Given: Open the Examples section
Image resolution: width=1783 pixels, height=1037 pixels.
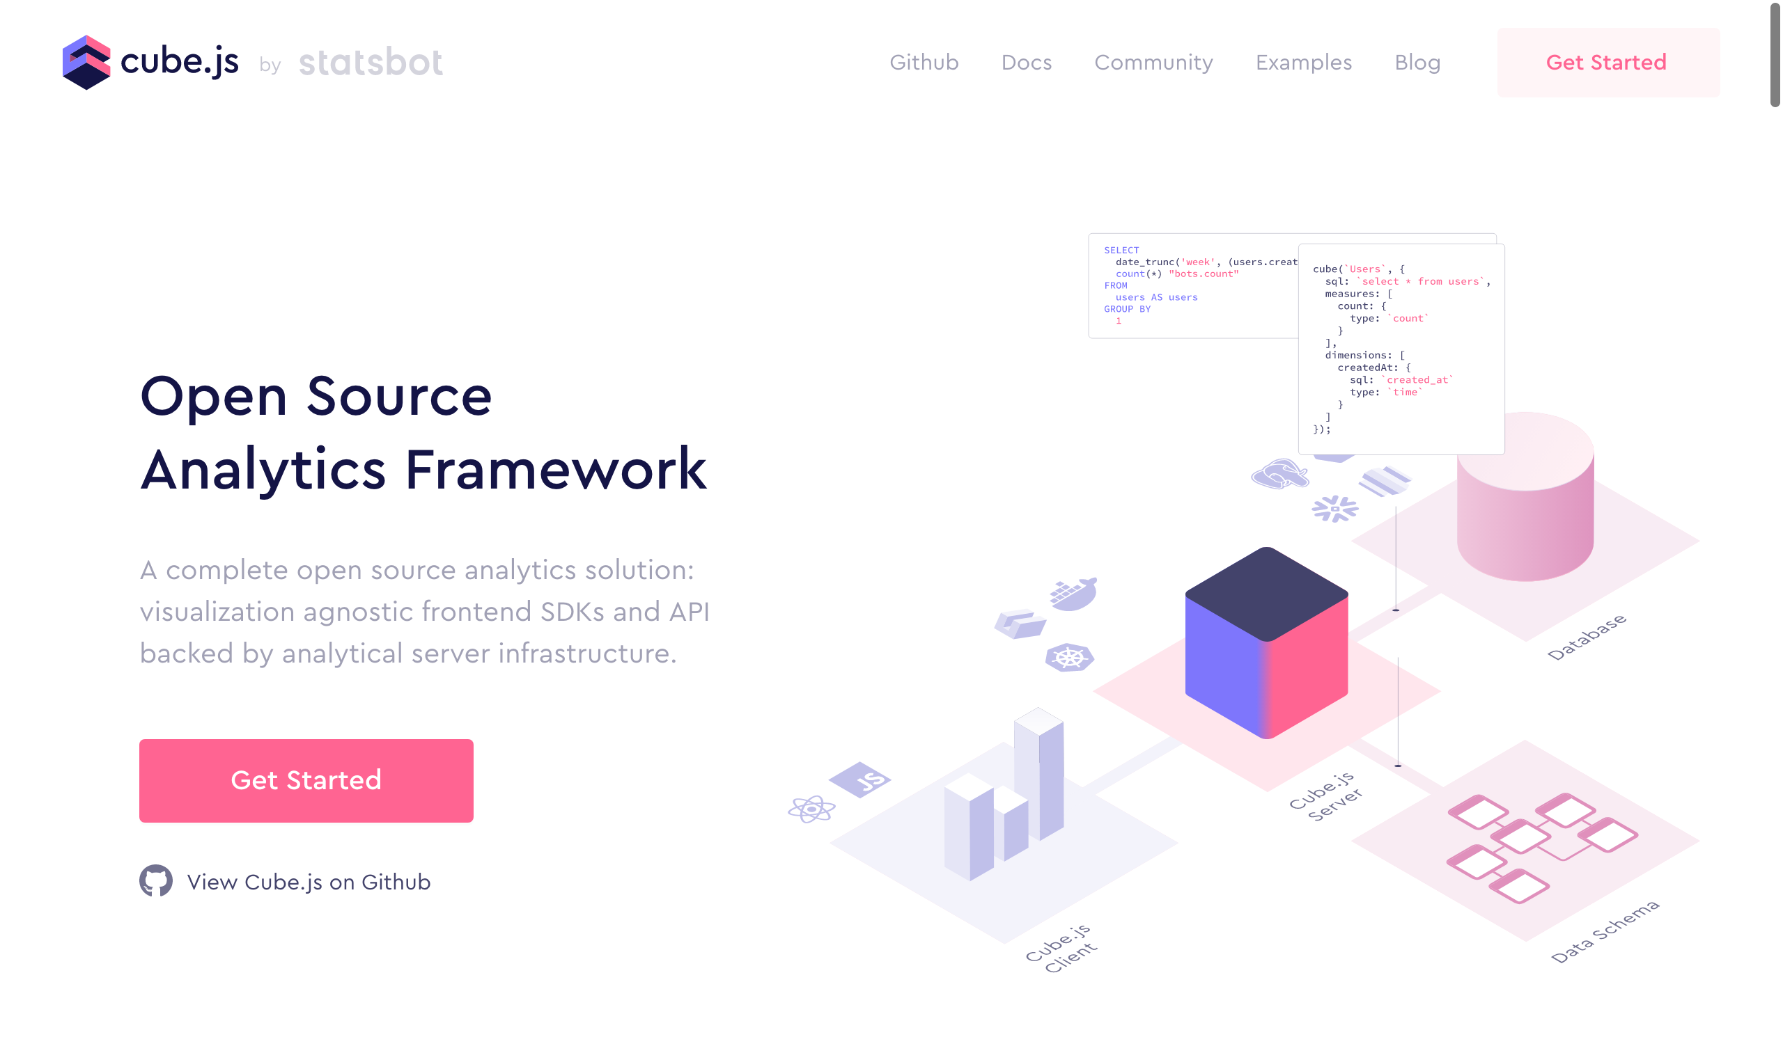Looking at the screenshot, I should click(x=1304, y=62).
